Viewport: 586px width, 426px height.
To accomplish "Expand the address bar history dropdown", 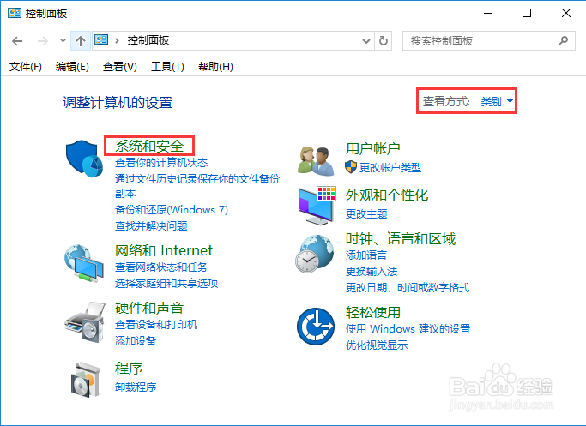I will point(366,40).
